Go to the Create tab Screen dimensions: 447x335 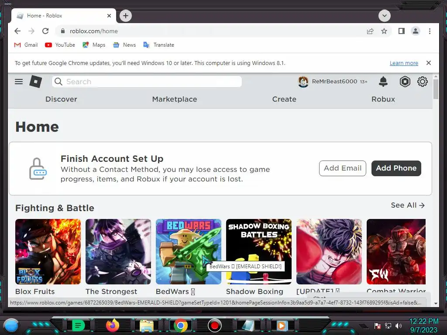coord(284,99)
